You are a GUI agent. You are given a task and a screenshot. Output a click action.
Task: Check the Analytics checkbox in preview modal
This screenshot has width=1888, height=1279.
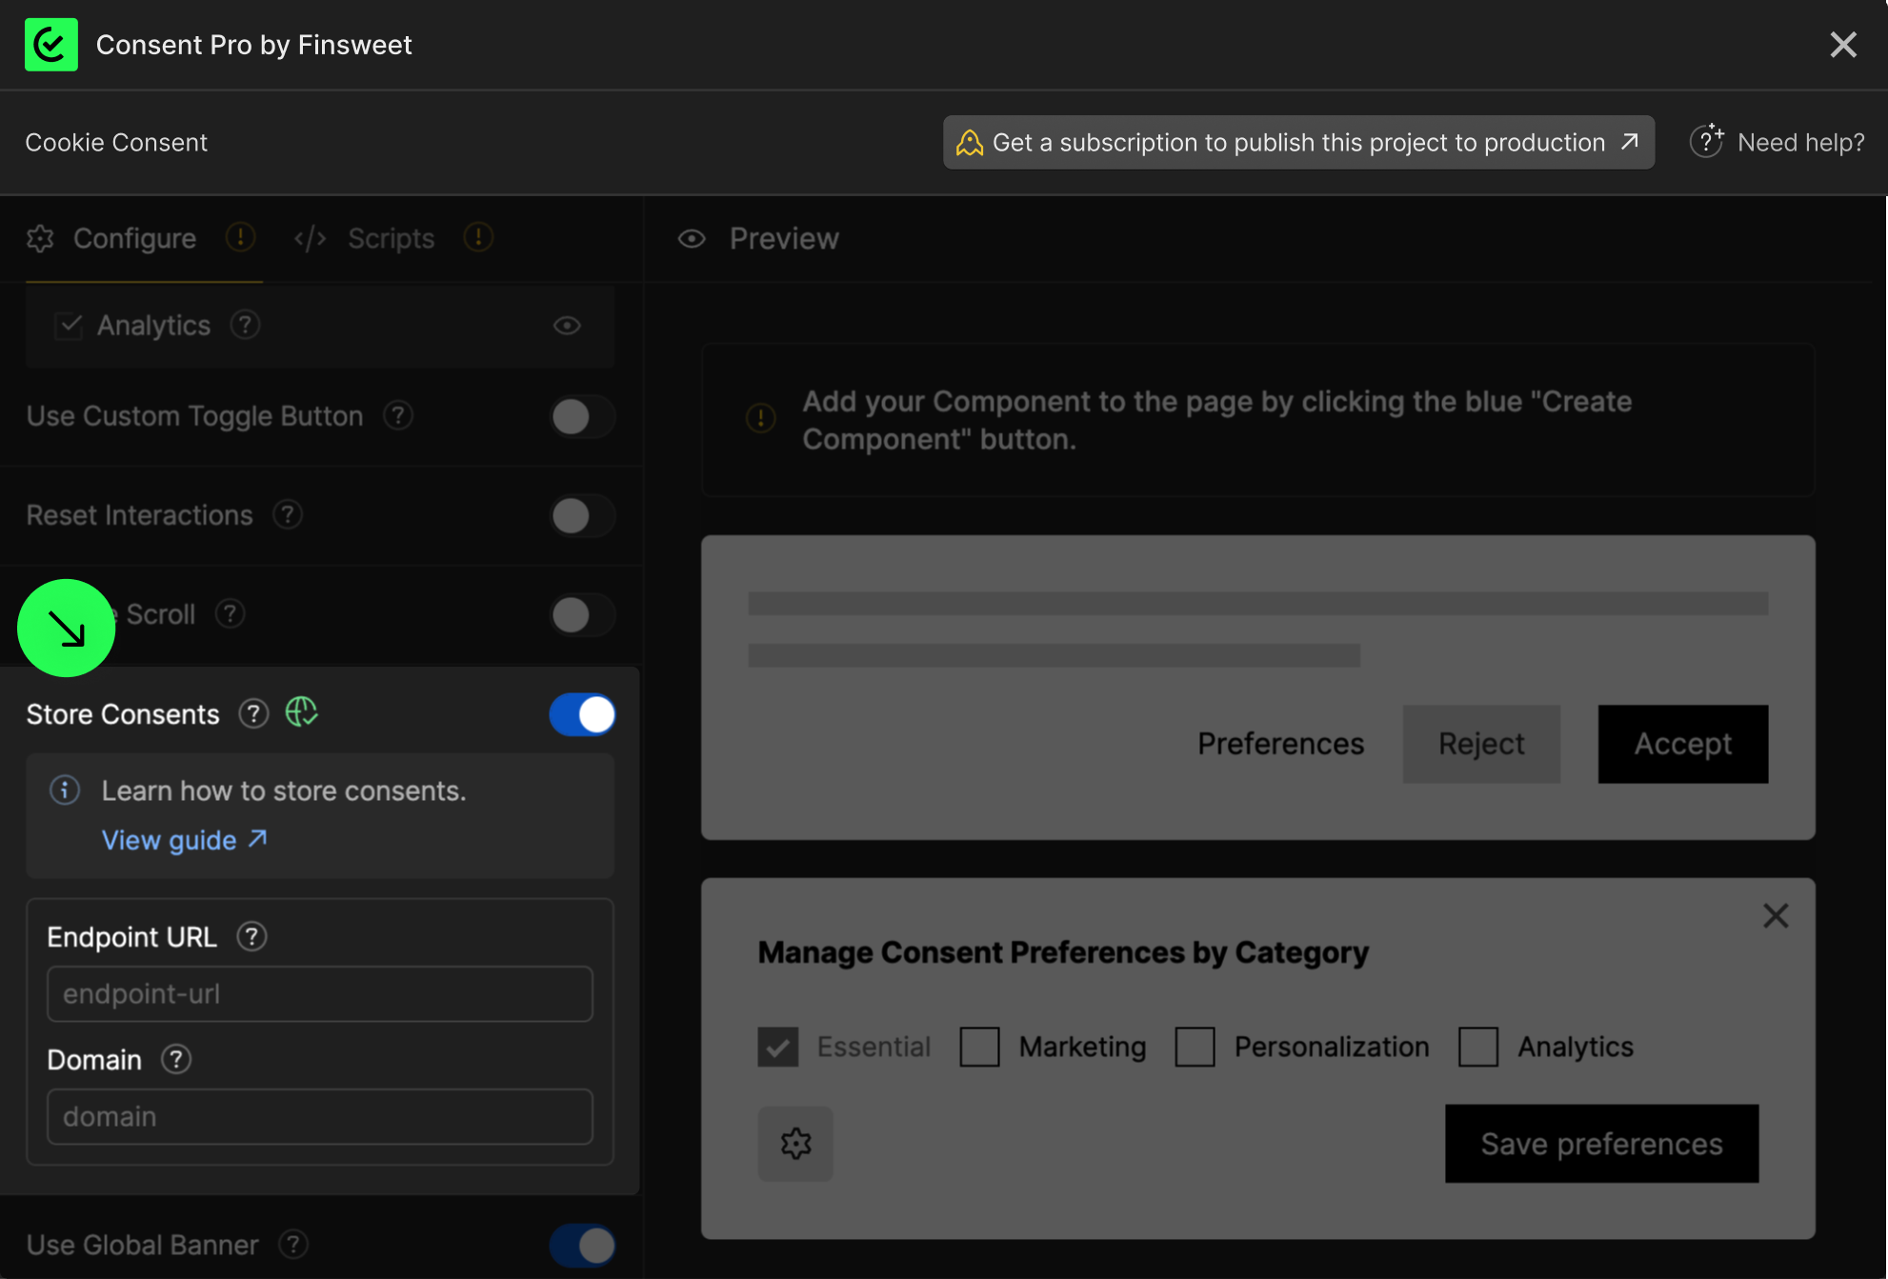(x=1478, y=1047)
